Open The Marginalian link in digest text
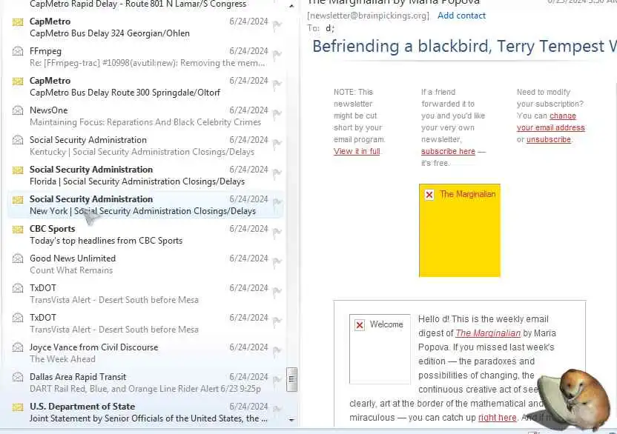The image size is (617, 434). click(488, 333)
